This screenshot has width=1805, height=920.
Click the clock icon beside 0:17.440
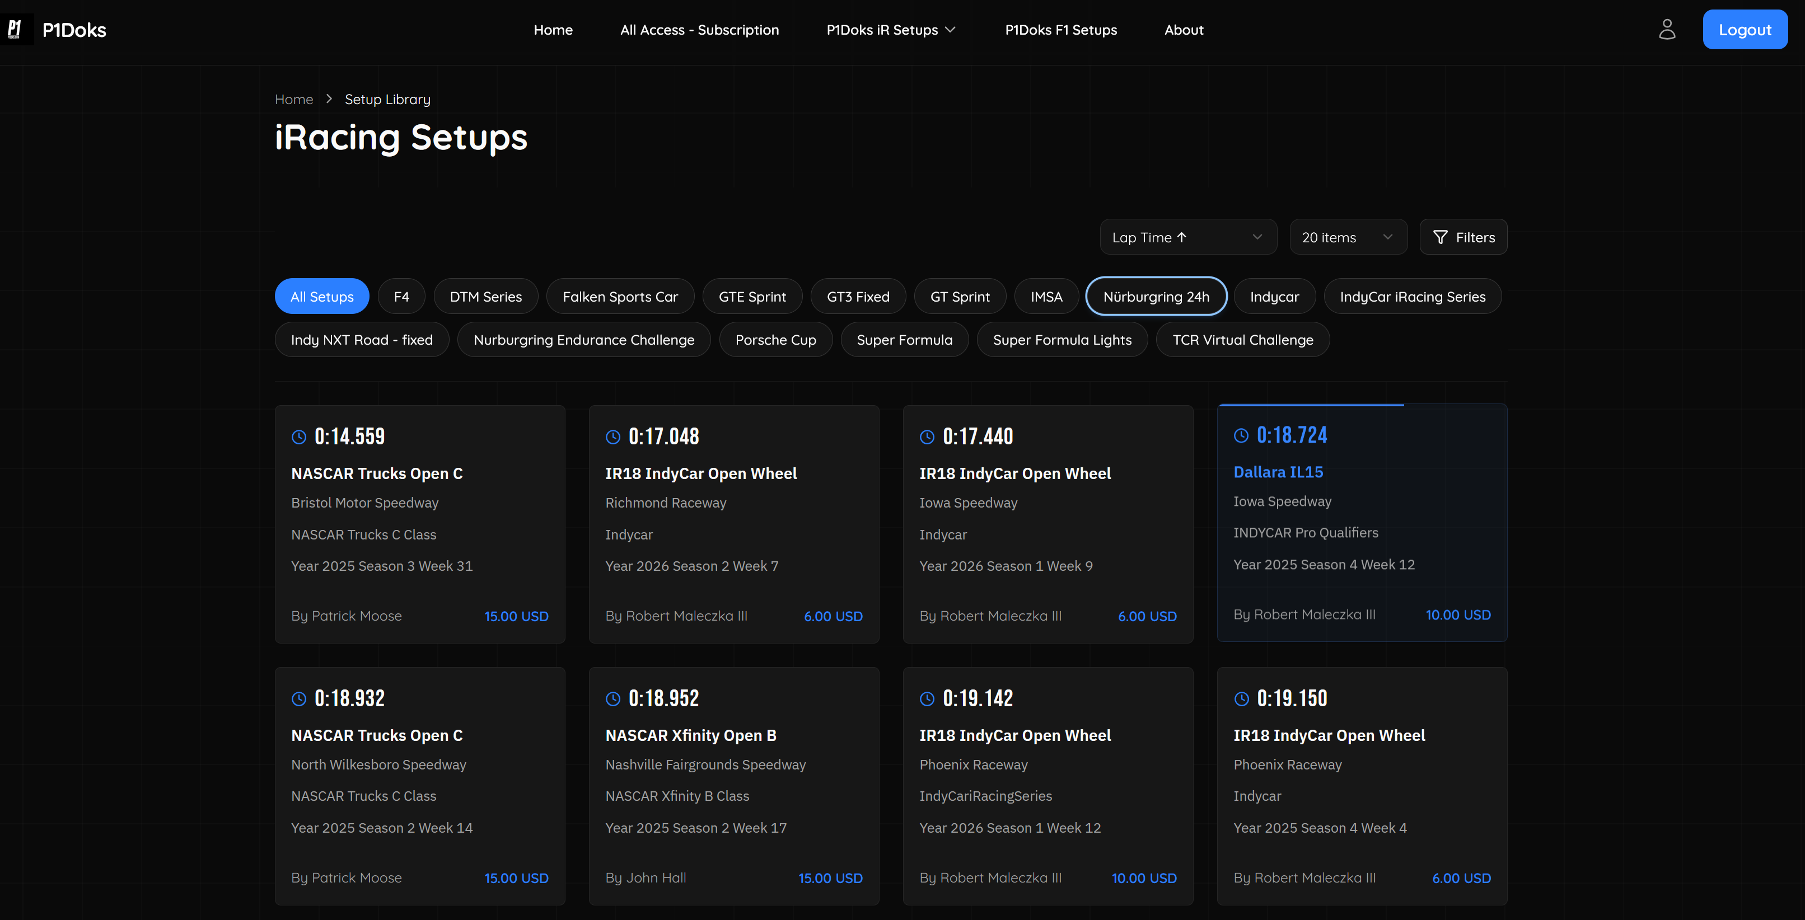click(x=927, y=437)
